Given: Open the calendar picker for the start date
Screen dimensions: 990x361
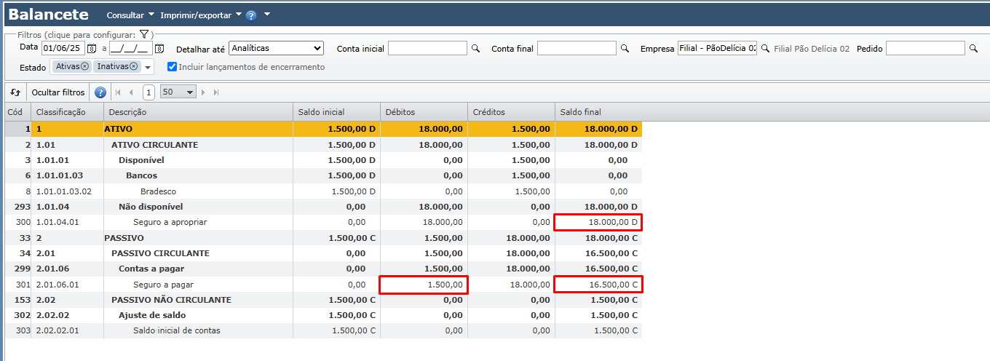Looking at the screenshot, I should point(92,49).
